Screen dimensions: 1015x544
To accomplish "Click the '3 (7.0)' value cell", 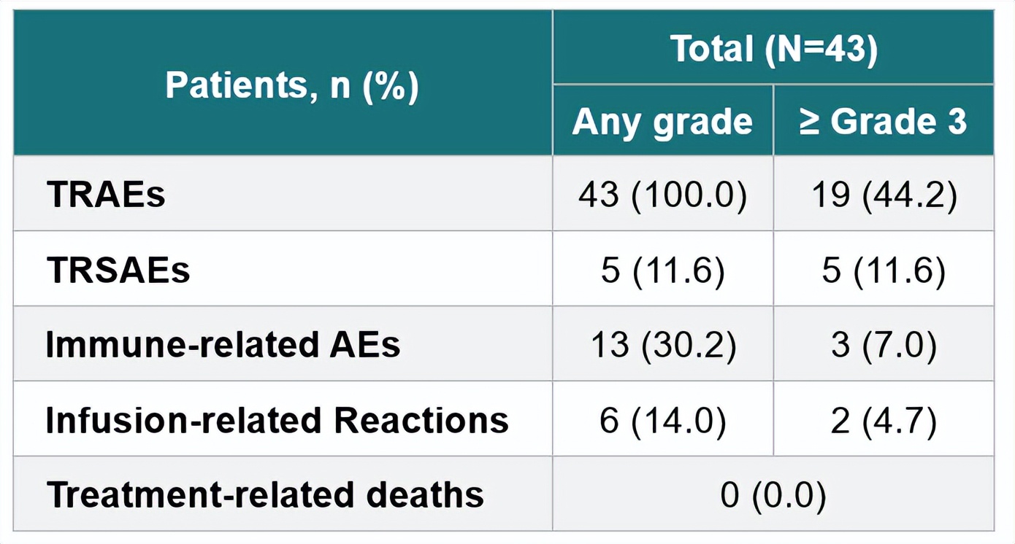I will click(x=884, y=345).
